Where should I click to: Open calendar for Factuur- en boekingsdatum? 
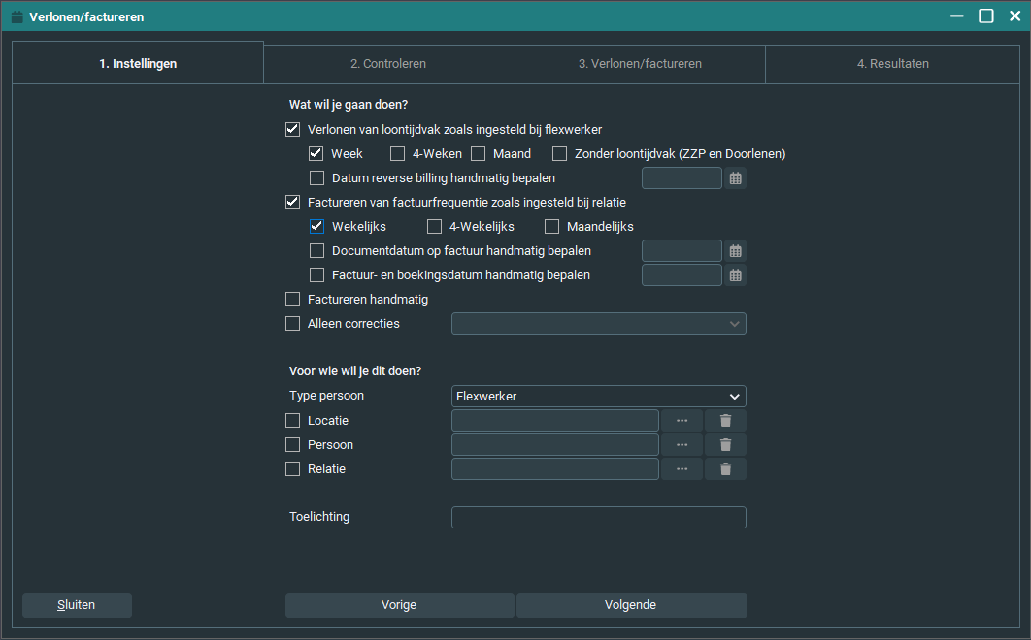736,275
